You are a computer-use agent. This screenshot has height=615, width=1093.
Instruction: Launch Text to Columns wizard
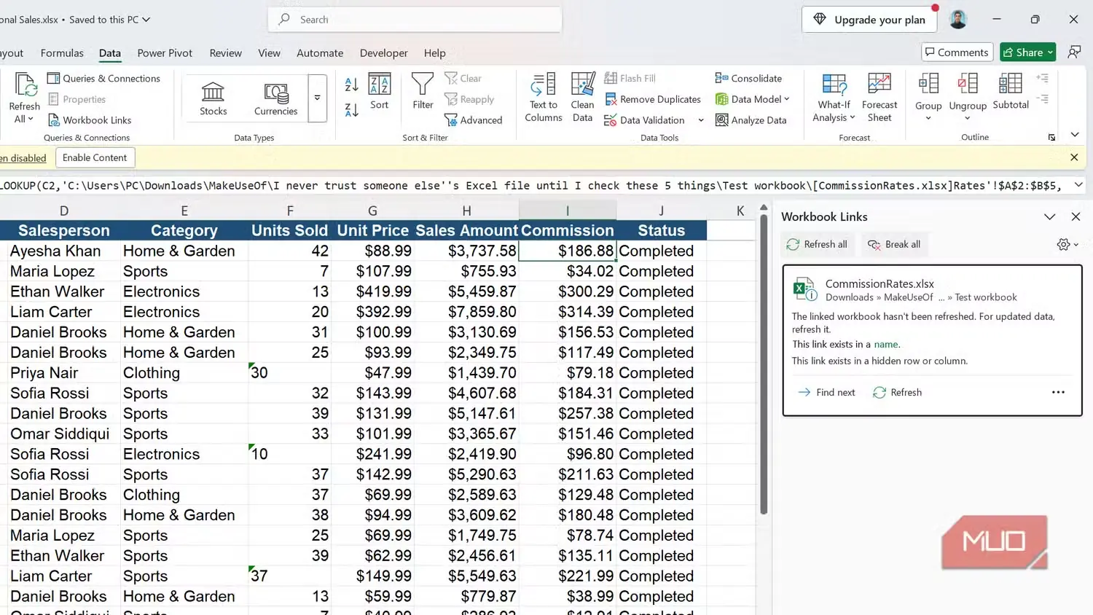pyautogui.click(x=544, y=98)
